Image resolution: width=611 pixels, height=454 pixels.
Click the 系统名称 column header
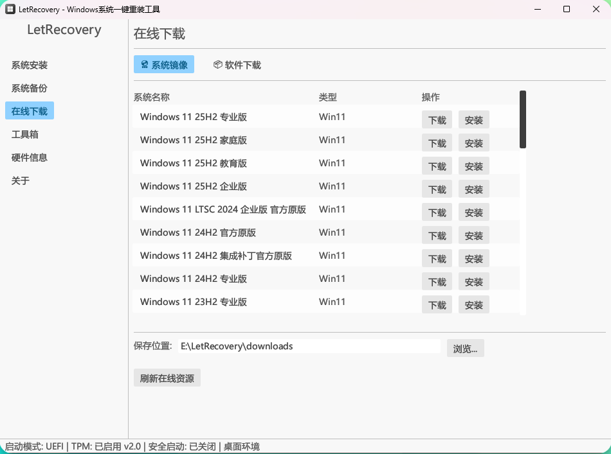pyautogui.click(x=152, y=97)
